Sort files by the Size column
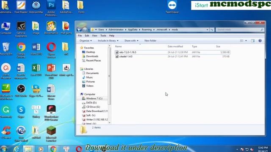Screen dimensions: 271x152 point(218,46)
